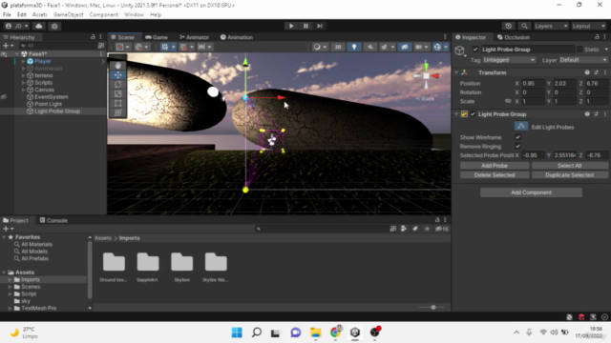
Task: Click the search by type icon
Action: (404, 229)
